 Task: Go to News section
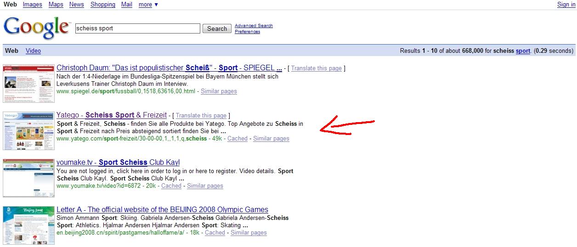(77, 5)
